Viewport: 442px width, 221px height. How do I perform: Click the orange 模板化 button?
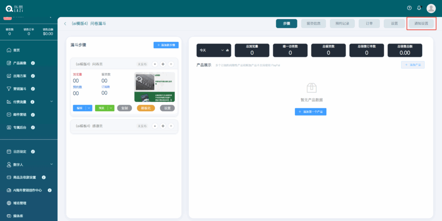click(146, 108)
